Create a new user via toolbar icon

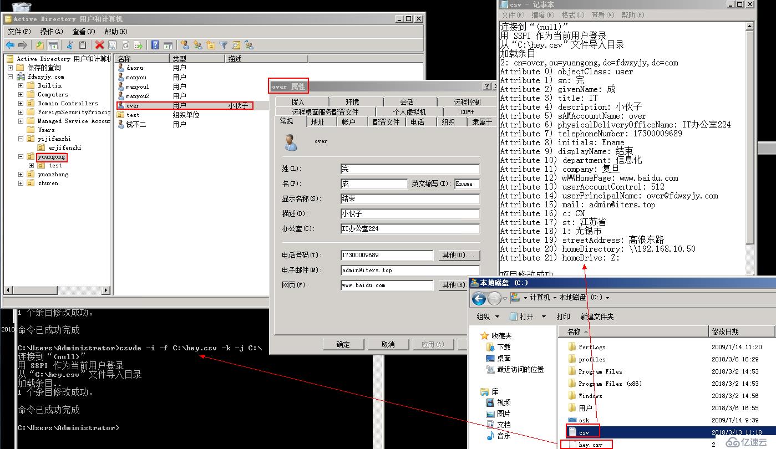185,45
